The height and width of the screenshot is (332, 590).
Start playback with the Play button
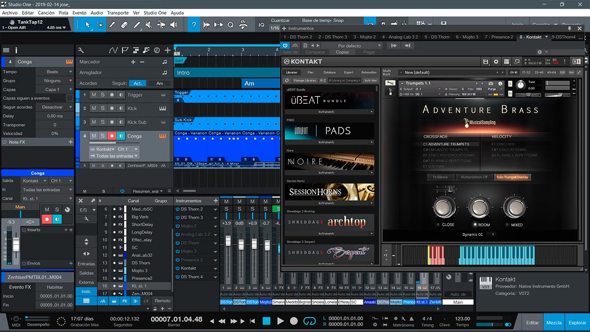pos(280,321)
